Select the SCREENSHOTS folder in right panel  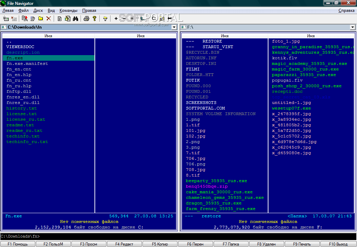point(201,103)
